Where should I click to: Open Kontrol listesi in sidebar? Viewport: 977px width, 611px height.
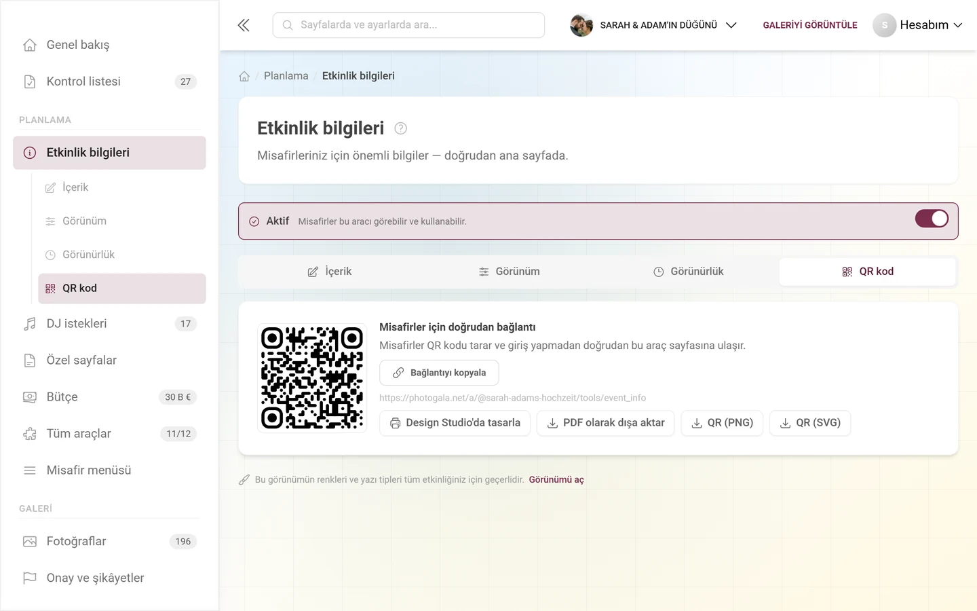click(x=109, y=81)
